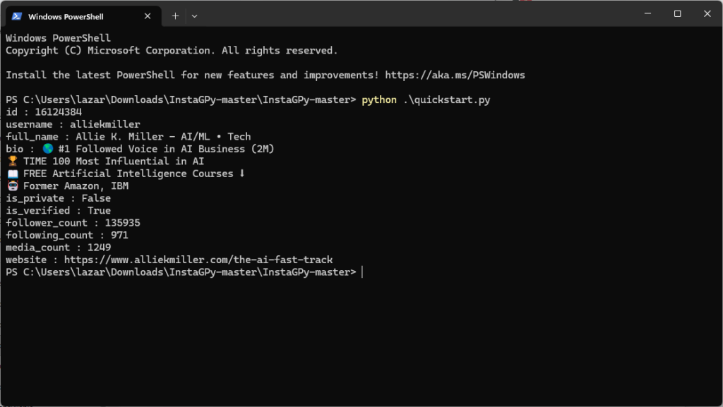Click the globe emoji in the bio line
723x407 pixels.
(47, 149)
